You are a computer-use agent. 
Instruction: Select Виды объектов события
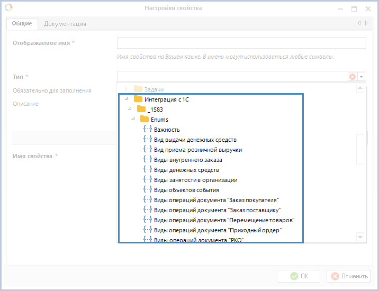pyautogui.click(x=186, y=190)
